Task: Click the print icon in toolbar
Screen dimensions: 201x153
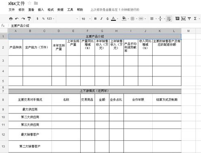Action: [x=11, y=19]
